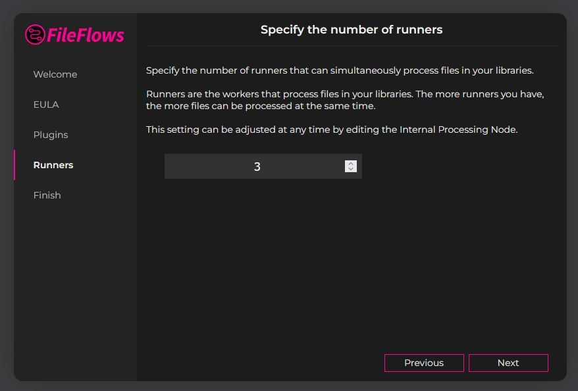Go to the Welcome step

pyautogui.click(x=55, y=74)
